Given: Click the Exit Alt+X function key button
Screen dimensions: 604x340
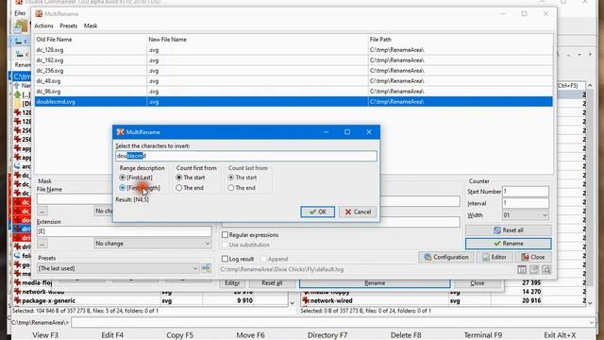Looking at the screenshot, I should point(560,335).
